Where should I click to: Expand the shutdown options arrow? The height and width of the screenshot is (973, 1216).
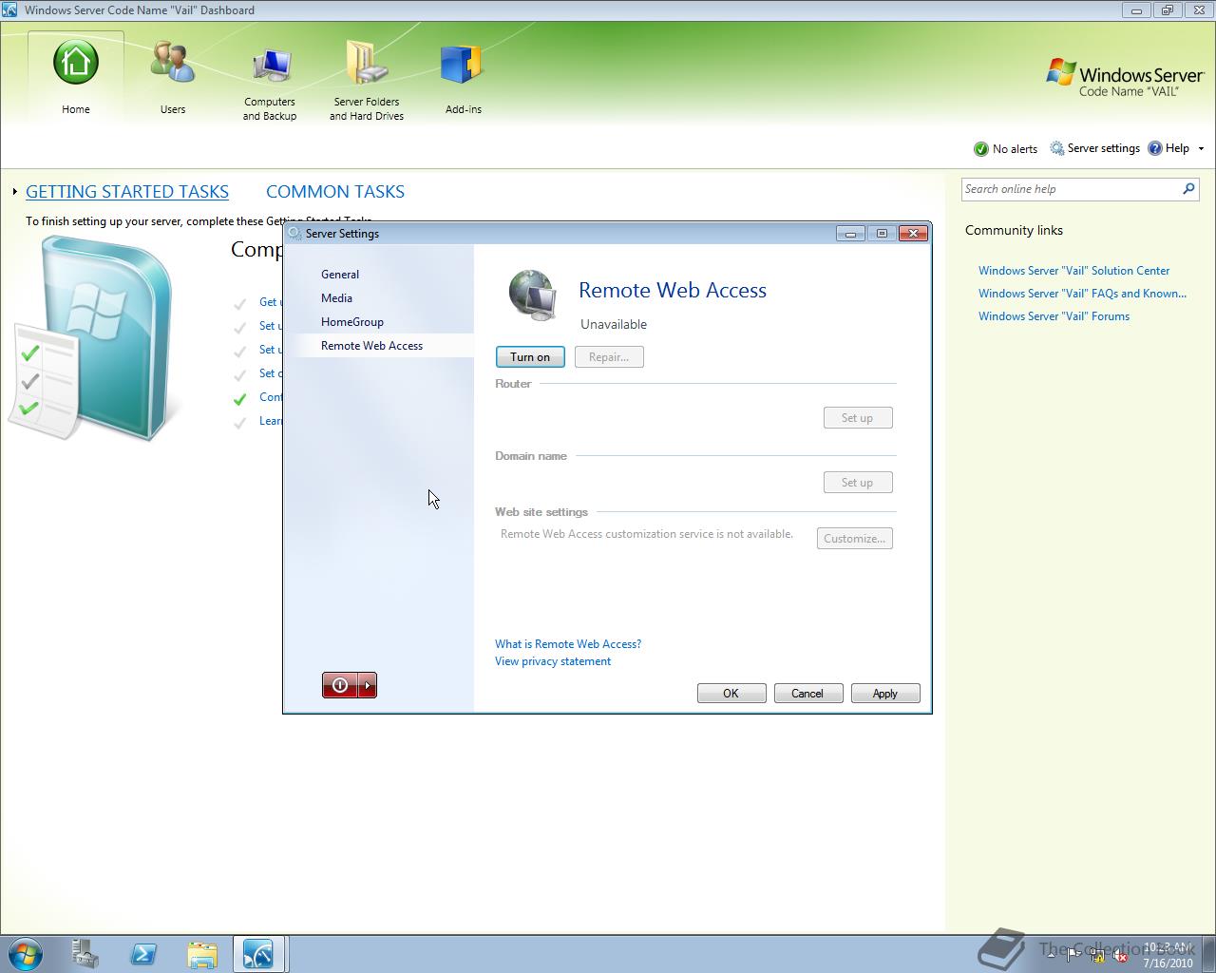(x=368, y=685)
